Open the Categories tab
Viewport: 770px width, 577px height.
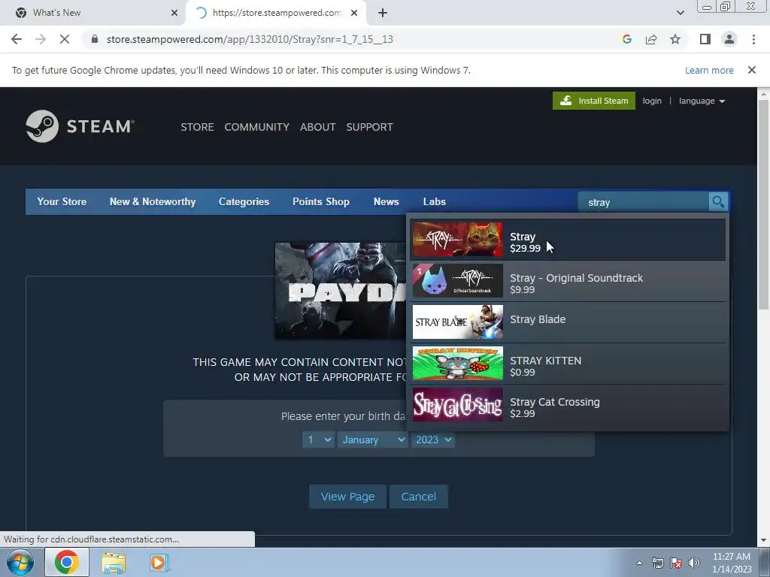click(x=244, y=201)
